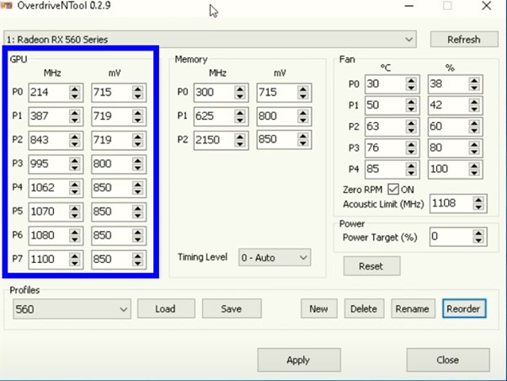The image size is (507, 381).
Task: Increase Fan P0 temperature up arrow
Action: (411, 80)
